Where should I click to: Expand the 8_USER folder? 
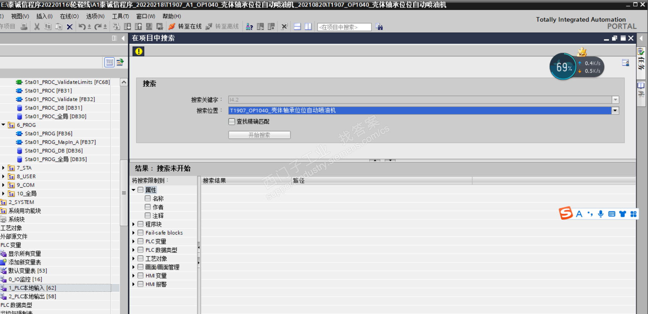coord(4,176)
